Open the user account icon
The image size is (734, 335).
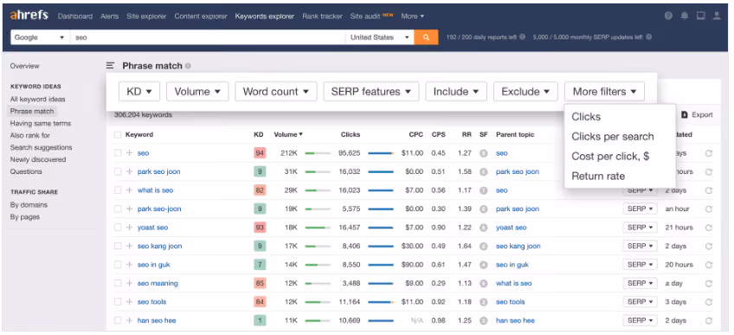click(x=717, y=16)
